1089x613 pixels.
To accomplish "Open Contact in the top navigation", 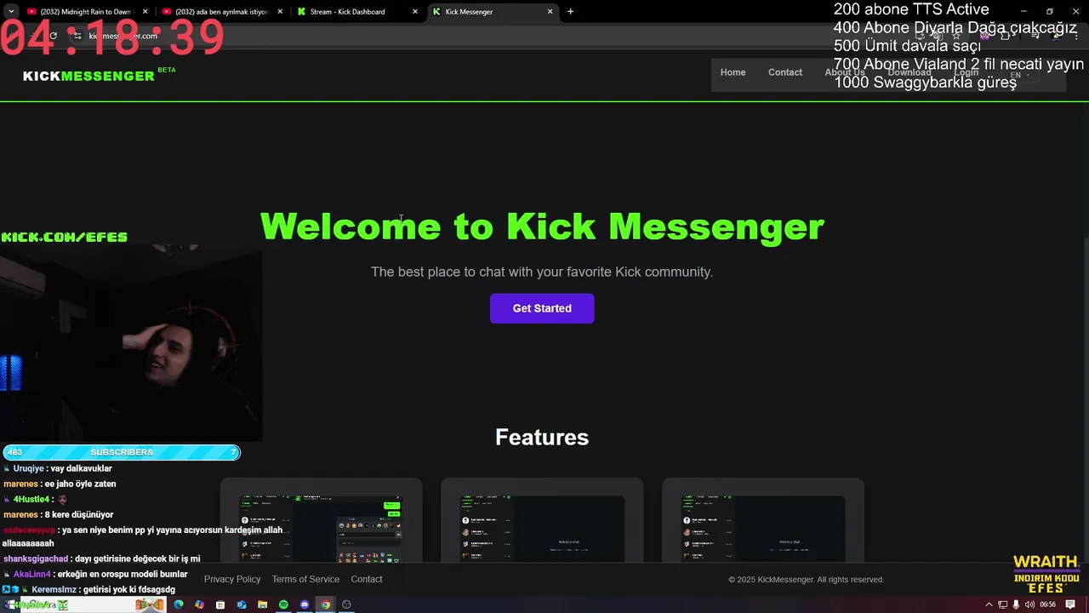I will click(x=785, y=72).
